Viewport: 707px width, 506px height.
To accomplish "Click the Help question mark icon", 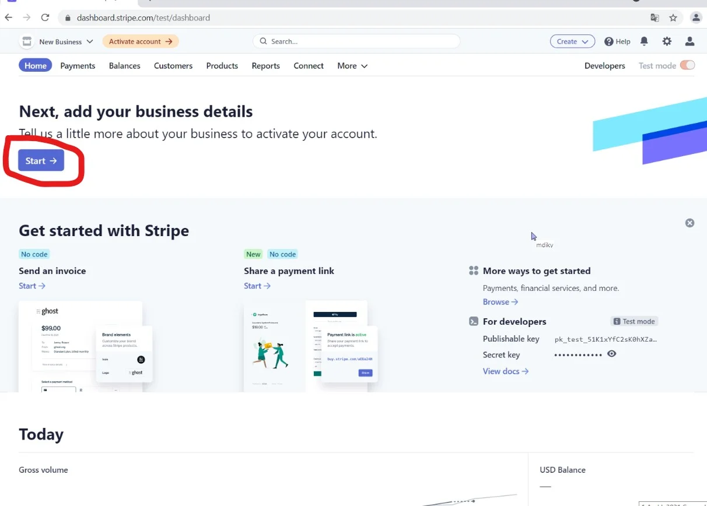I will coord(608,41).
